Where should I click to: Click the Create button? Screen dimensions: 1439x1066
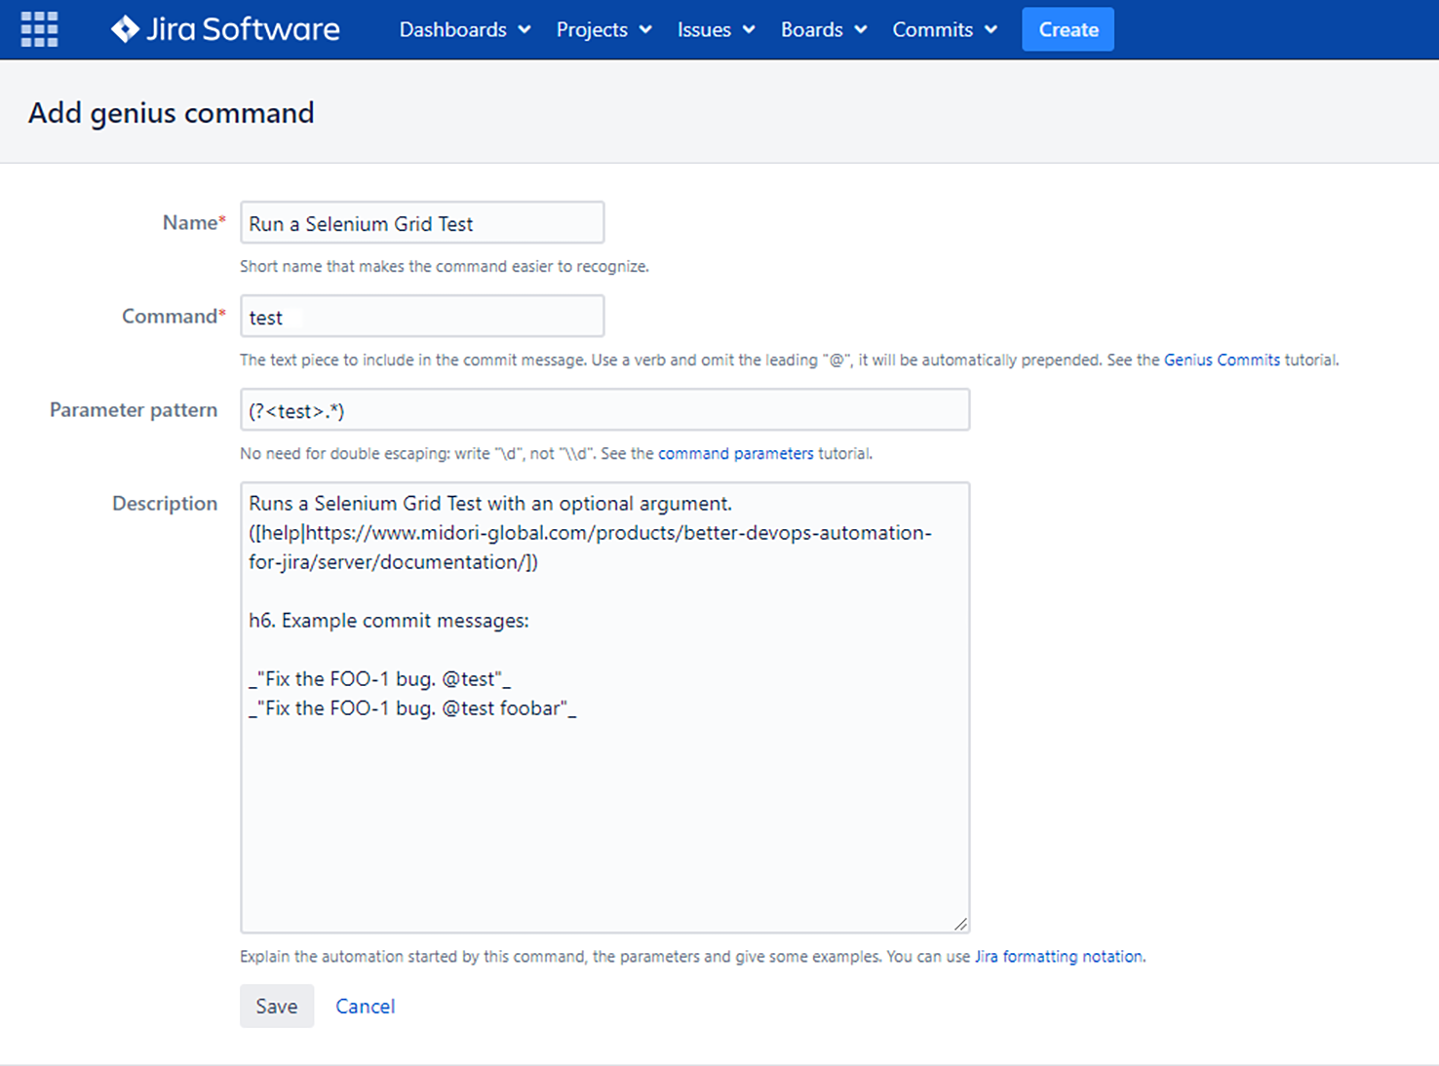(1068, 29)
